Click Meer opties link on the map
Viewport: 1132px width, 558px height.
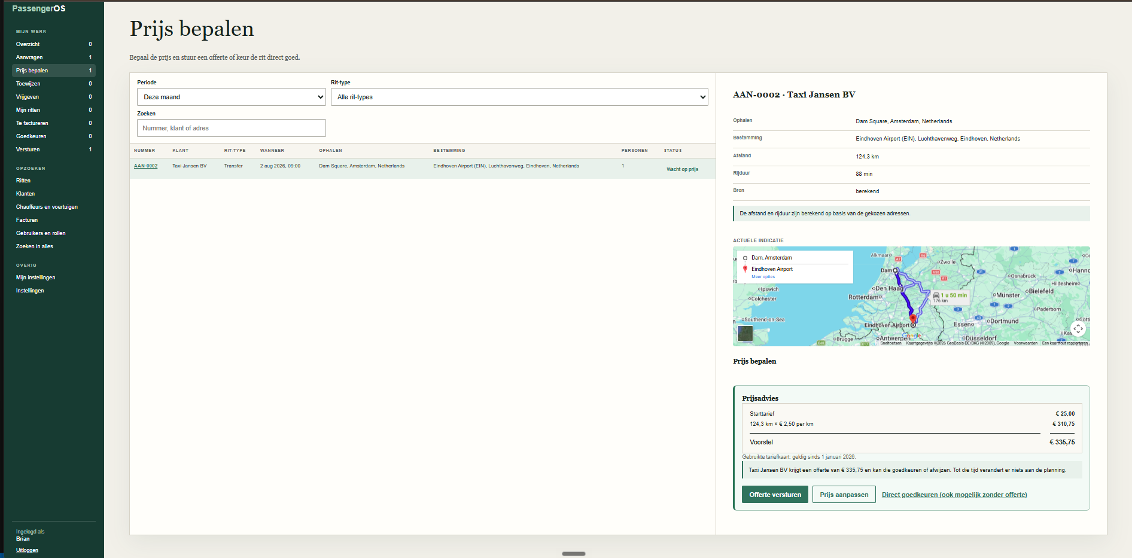[x=763, y=277]
